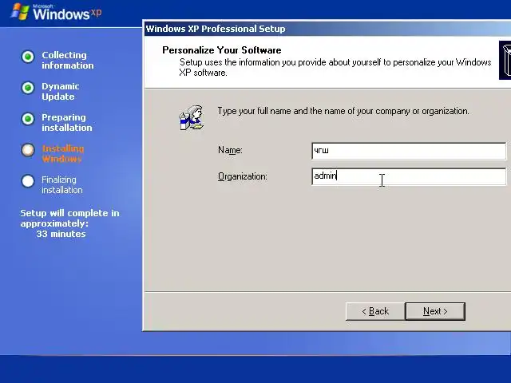Click the 'Setup will complete in approximately' text
511x383 pixels.
tap(69, 218)
